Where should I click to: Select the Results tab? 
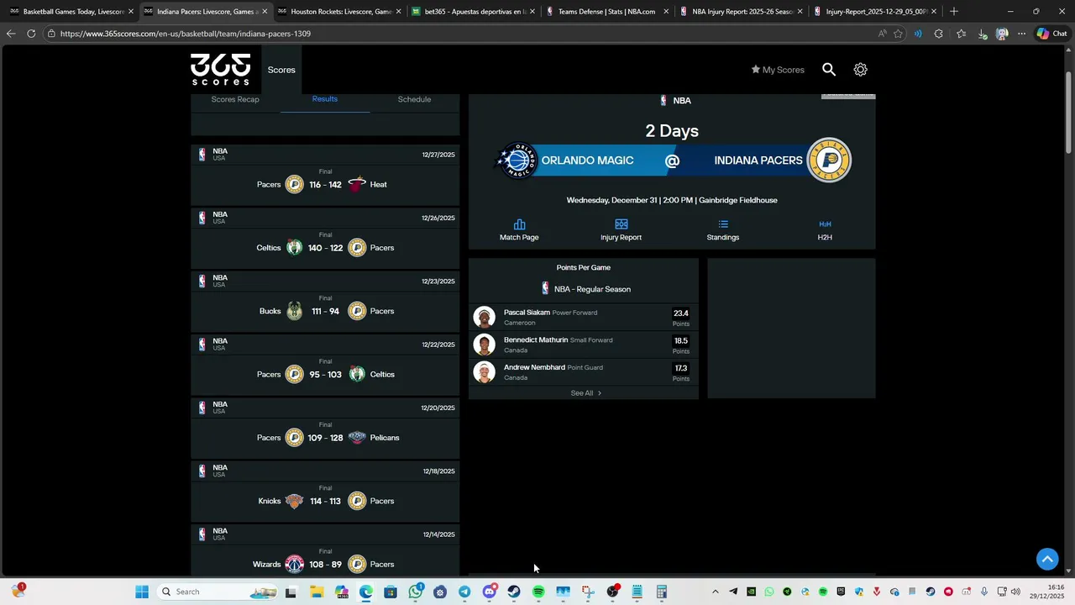325,99
